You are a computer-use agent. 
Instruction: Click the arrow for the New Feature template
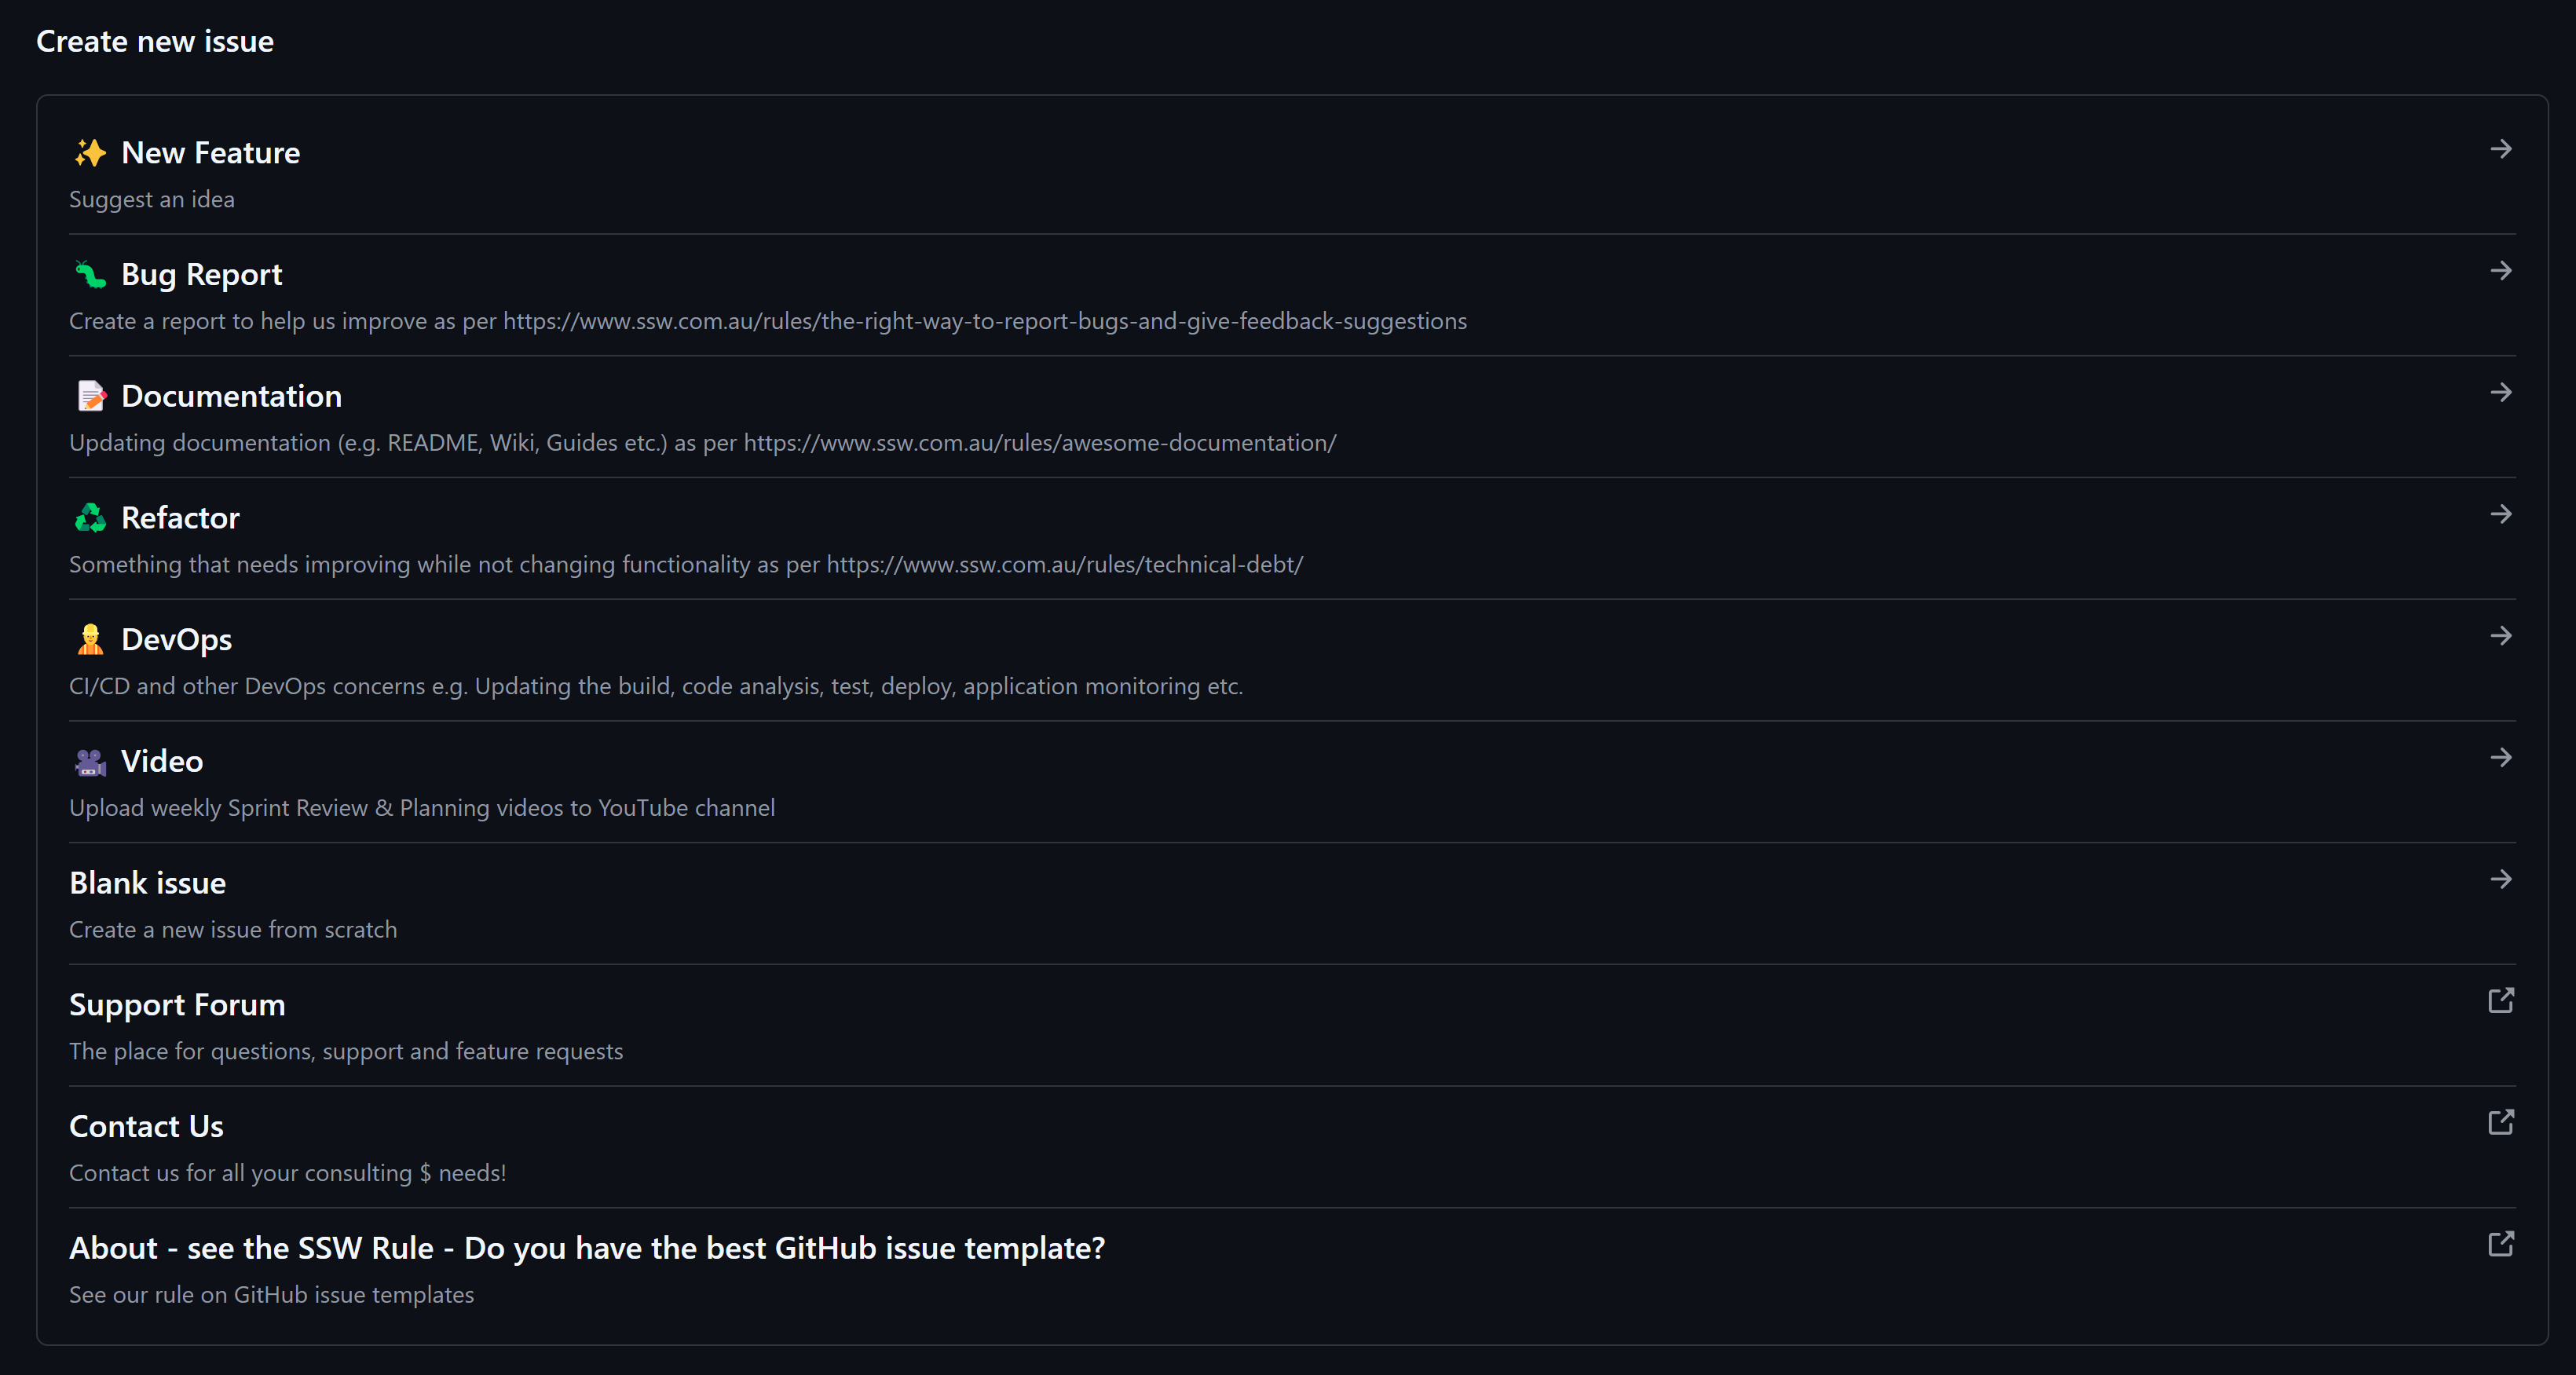2501,149
